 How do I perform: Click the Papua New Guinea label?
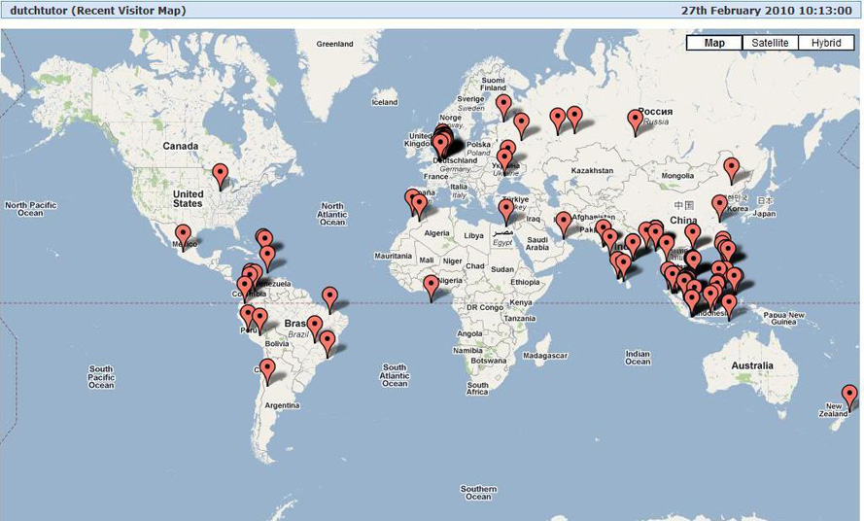pyautogui.click(x=783, y=319)
